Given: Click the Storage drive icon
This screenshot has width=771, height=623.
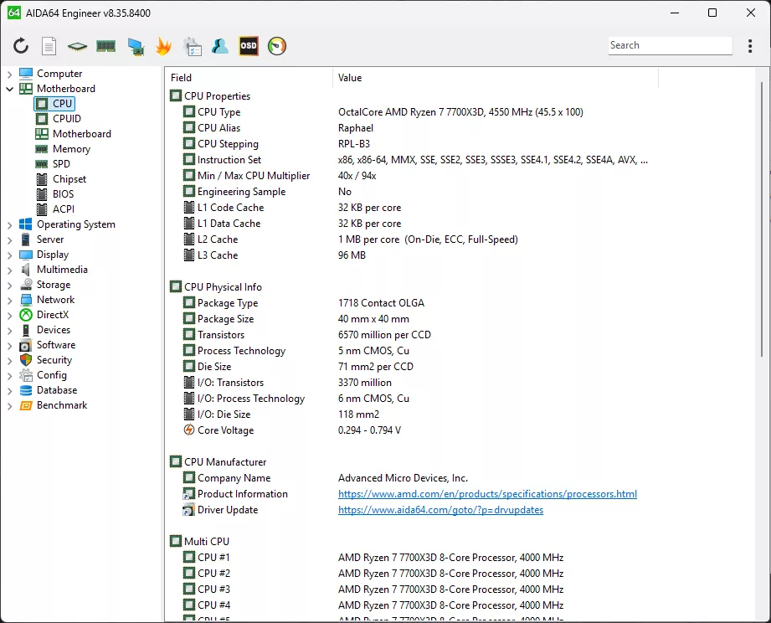Looking at the screenshot, I should [x=26, y=285].
